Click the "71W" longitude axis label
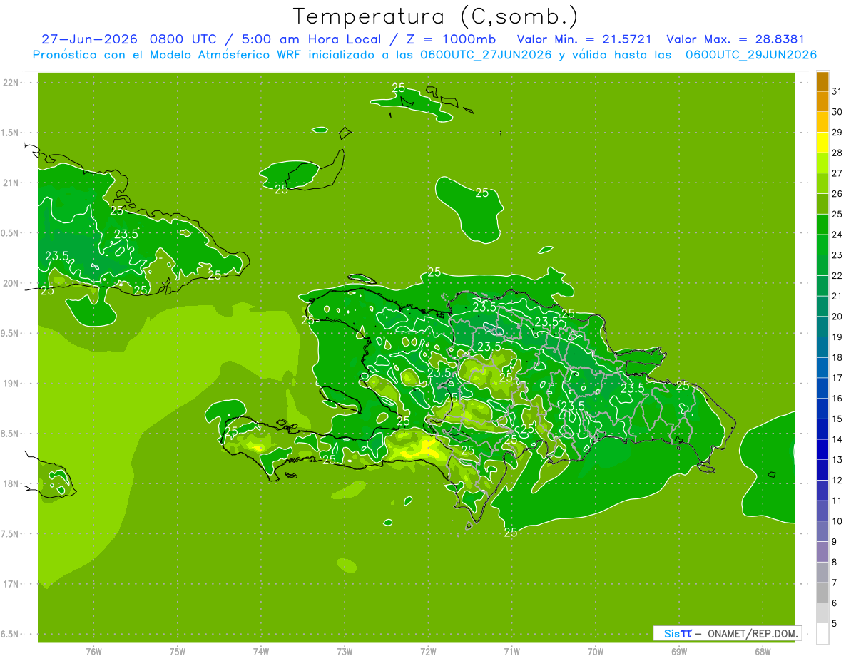The image size is (856, 661). coord(511,652)
